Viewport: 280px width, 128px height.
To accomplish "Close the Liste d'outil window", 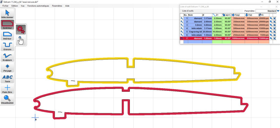I will click(x=276, y=7).
